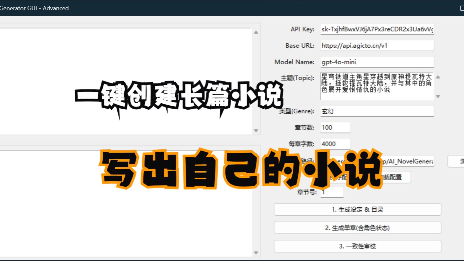The image size is (464, 261).
Task: Click the up arrow of Topic box scrollbar
Action: 438,77
